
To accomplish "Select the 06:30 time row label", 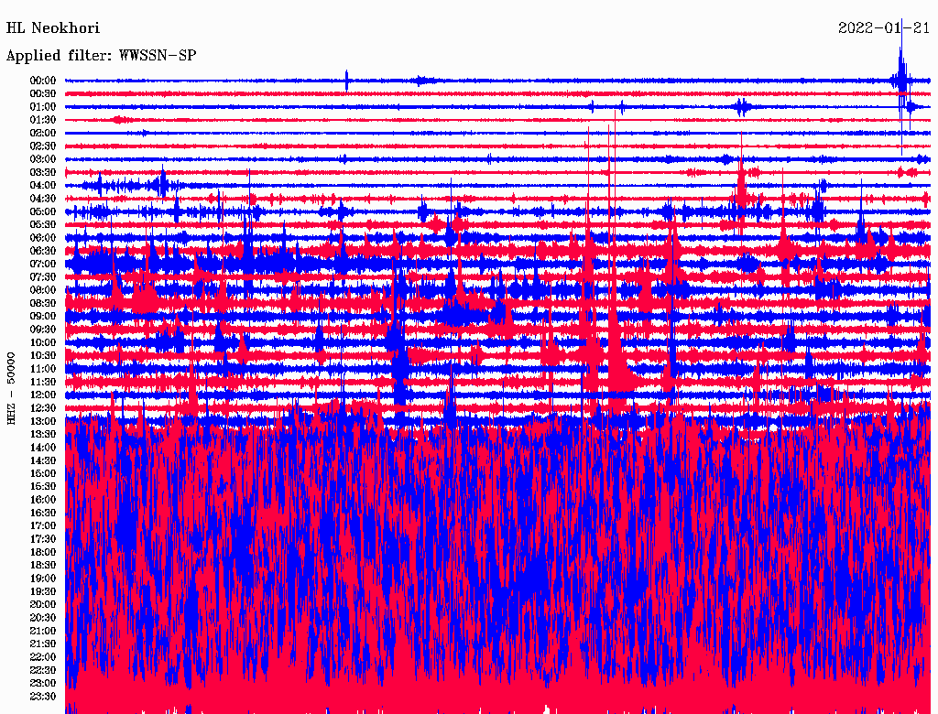I will [x=42, y=251].
